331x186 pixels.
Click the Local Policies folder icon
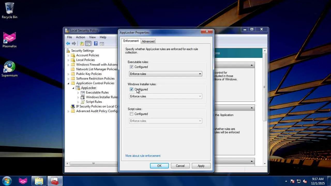pyautogui.click(x=73, y=60)
